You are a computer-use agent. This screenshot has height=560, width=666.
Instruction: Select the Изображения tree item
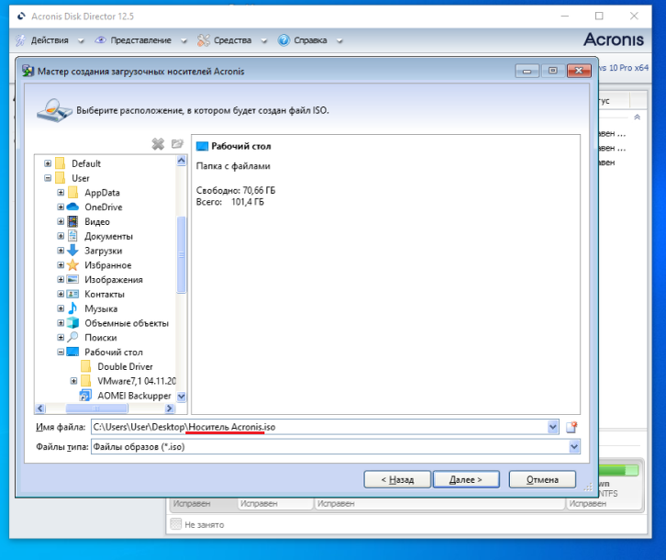point(114,279)
